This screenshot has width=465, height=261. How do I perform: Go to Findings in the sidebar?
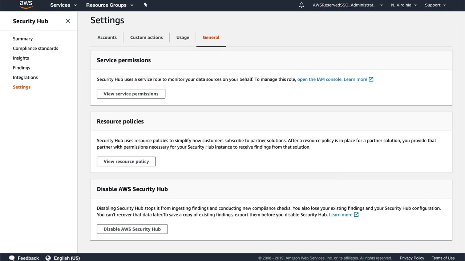coord(21,68)
